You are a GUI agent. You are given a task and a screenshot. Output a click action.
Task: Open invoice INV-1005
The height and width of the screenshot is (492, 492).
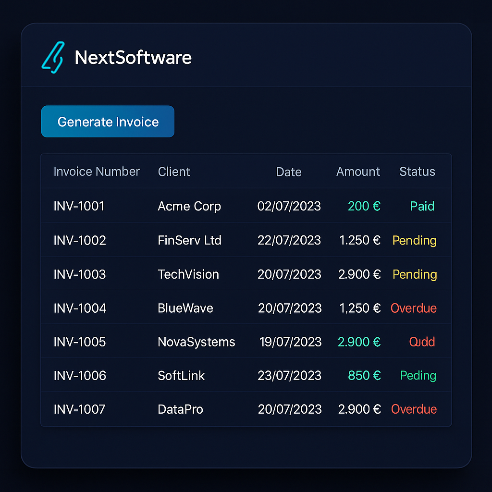point(80,342)
